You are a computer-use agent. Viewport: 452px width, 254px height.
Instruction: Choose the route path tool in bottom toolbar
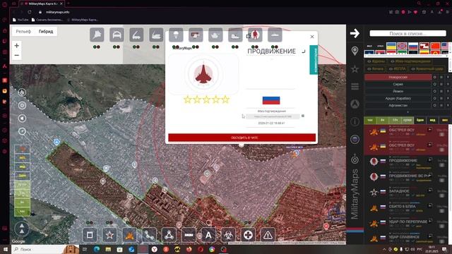pos(149,235)
